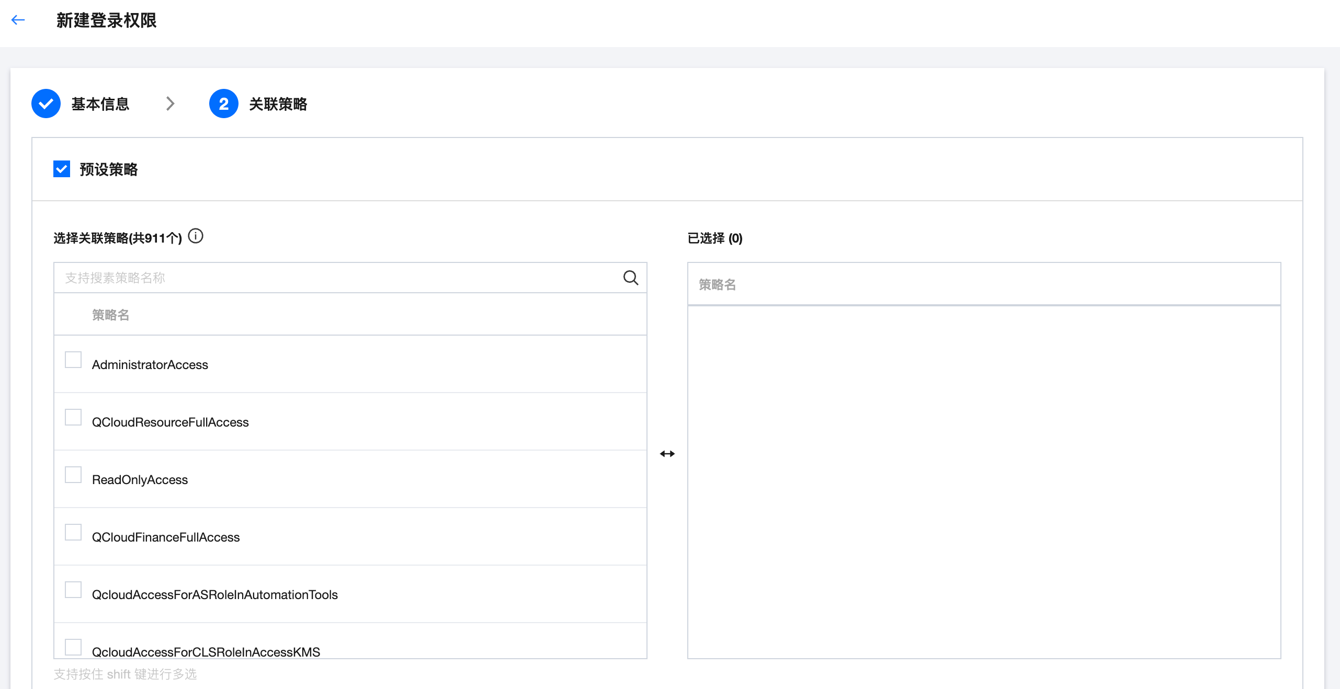Select QcloudAccessForCLSRoleInAccessKMS checkbox
Image resolution: width=1340 pixels, height=689 pixels.
pos(73,647)
